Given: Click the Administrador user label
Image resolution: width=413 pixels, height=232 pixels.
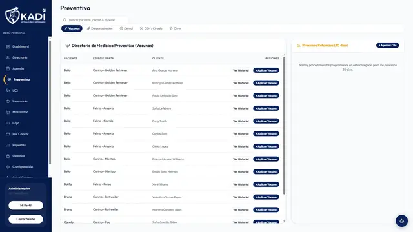Looking at the screenshot, I should [19, 189].
